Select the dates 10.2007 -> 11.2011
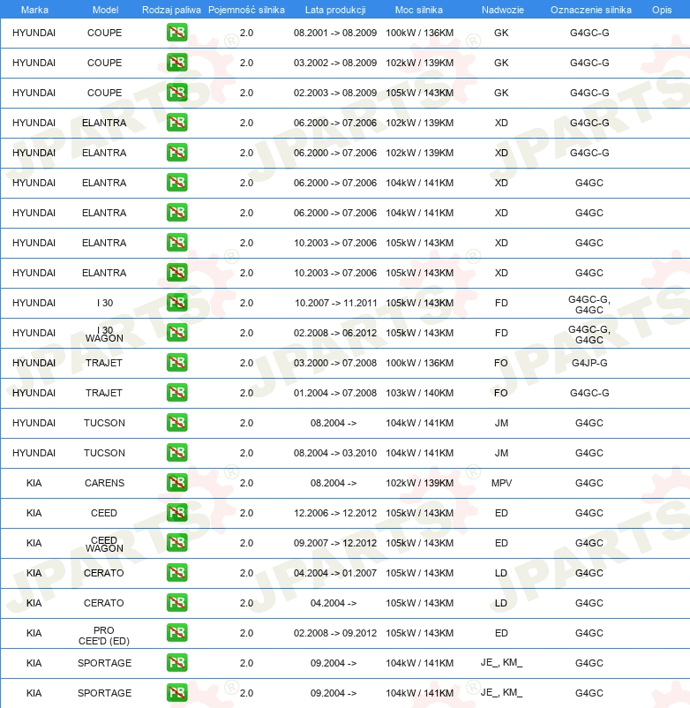This screenshot has width=690, height=708. [335, 303]
